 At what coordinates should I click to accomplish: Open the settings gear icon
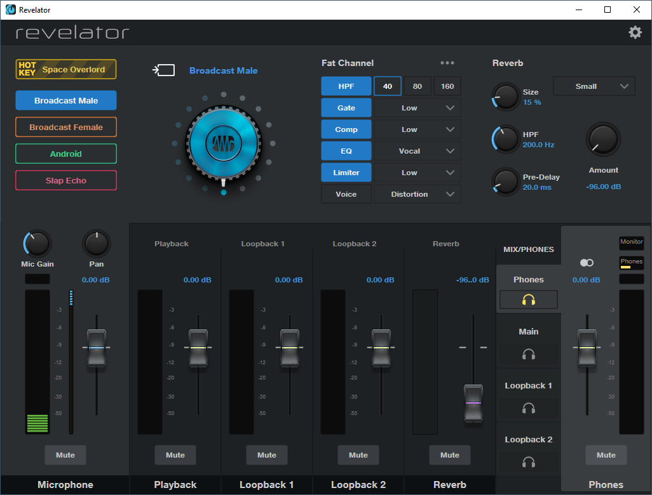coord(635,32)
